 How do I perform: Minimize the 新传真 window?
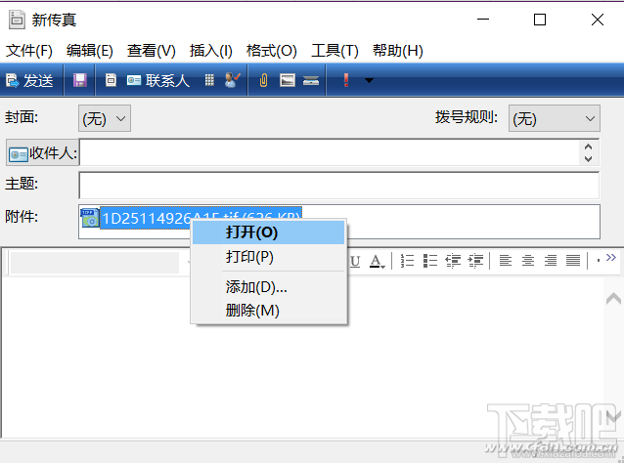tap(483, 20)
